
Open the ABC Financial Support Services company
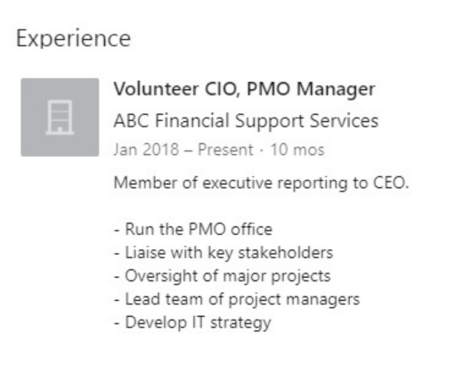(x=246, y=121)
